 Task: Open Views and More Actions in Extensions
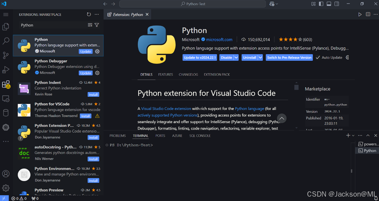point(97,14)
